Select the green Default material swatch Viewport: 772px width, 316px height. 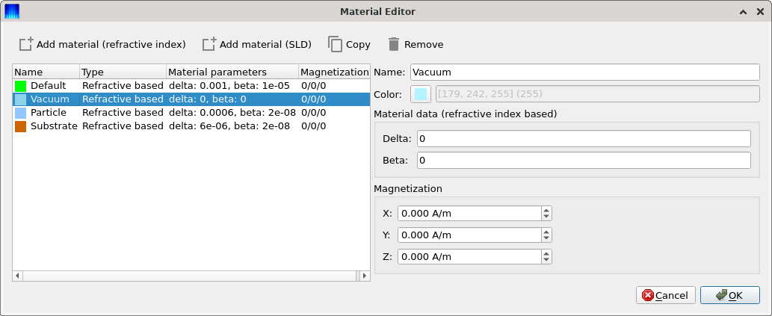coord(20,86)
